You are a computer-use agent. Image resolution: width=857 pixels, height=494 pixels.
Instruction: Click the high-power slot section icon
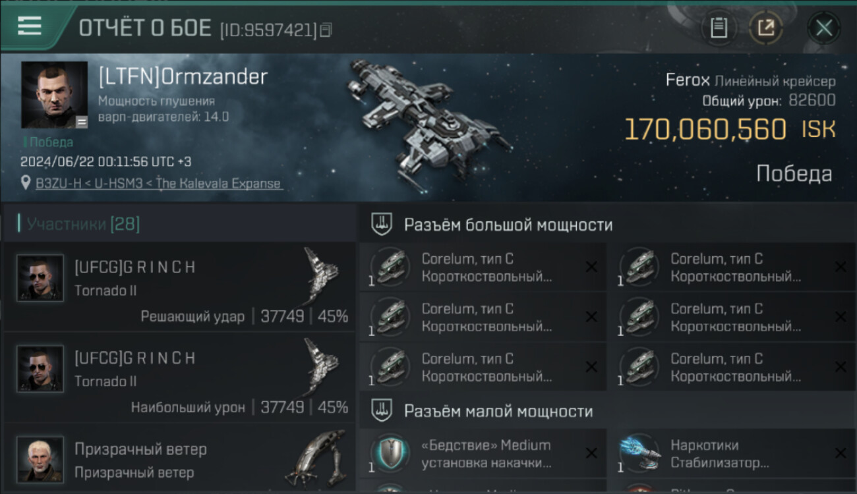(382, 225)
